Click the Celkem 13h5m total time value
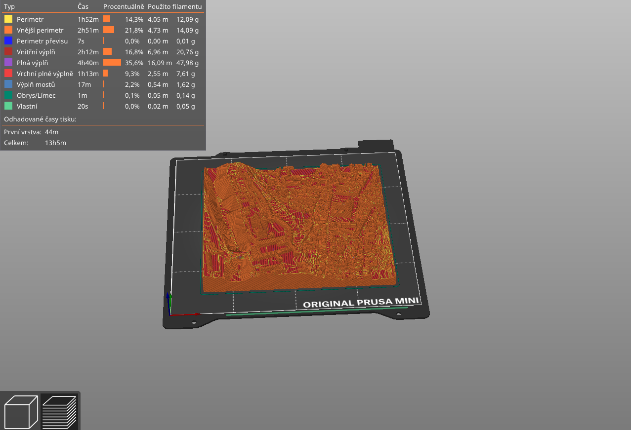 55,143
